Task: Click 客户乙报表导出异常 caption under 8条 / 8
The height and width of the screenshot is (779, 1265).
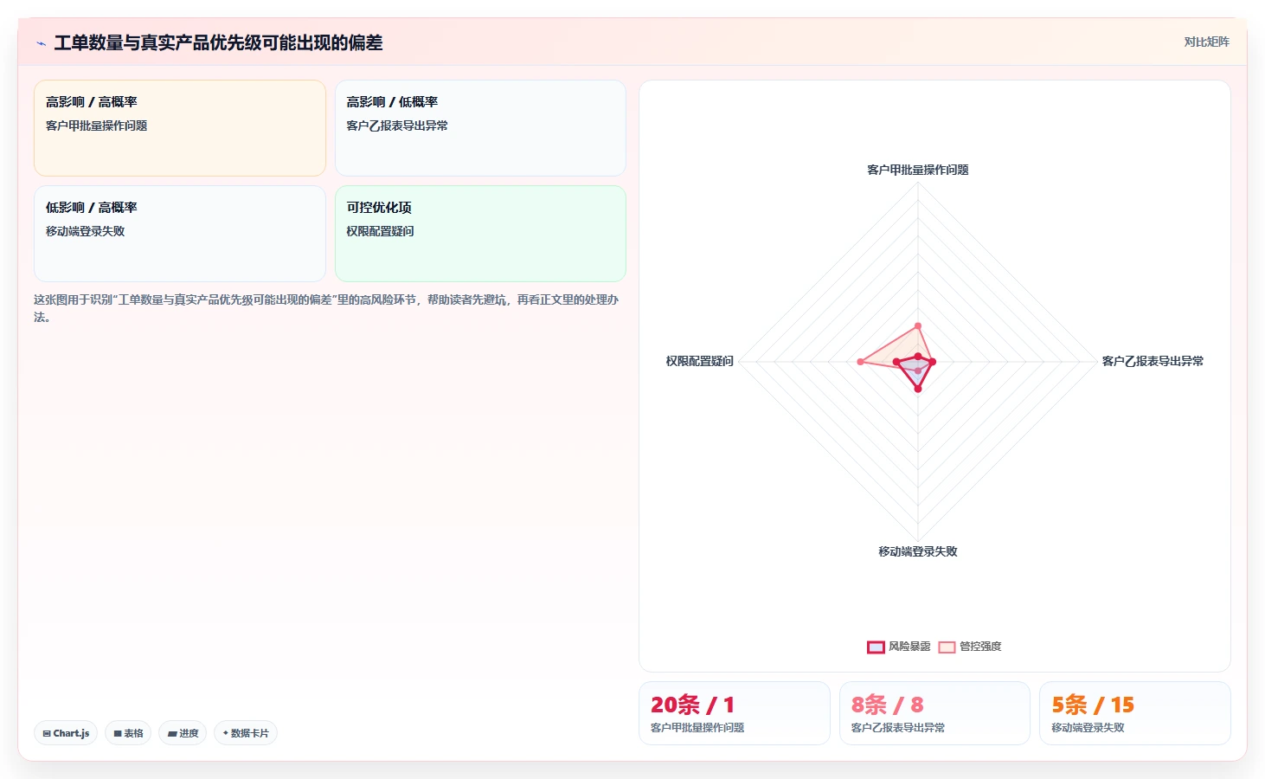Action: [x=898, y=728]
